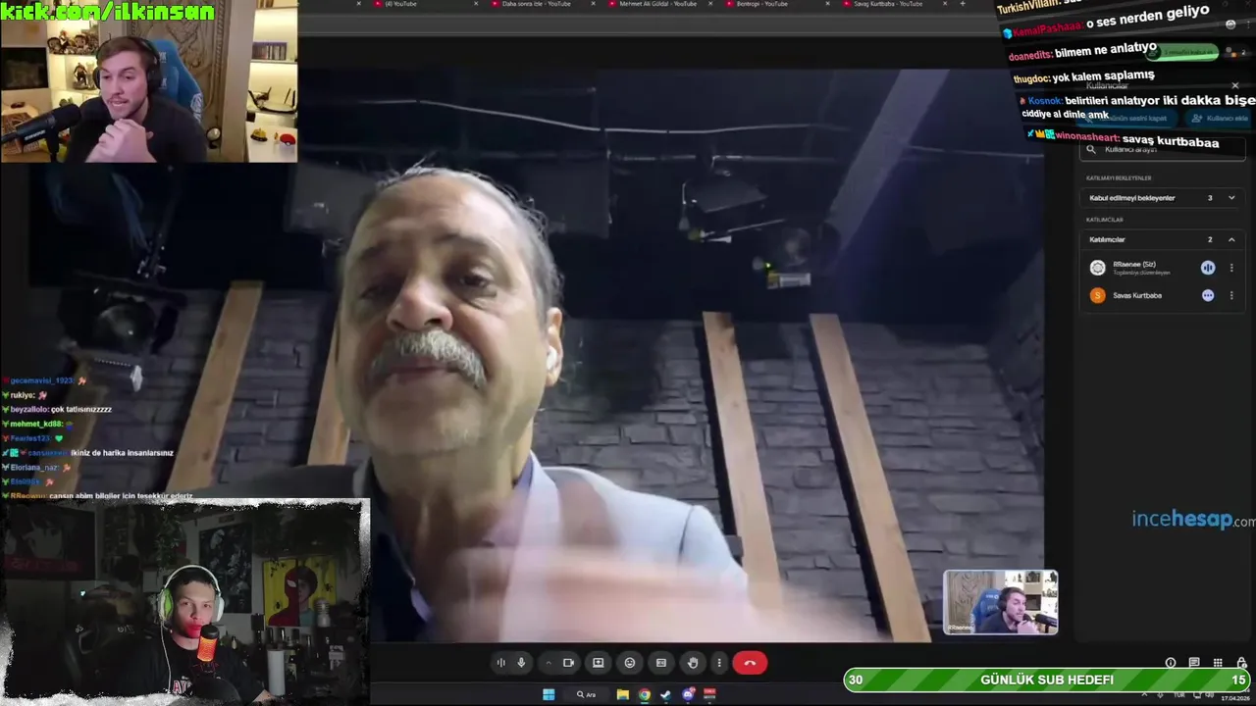Open the Windows Start menu

549,694
